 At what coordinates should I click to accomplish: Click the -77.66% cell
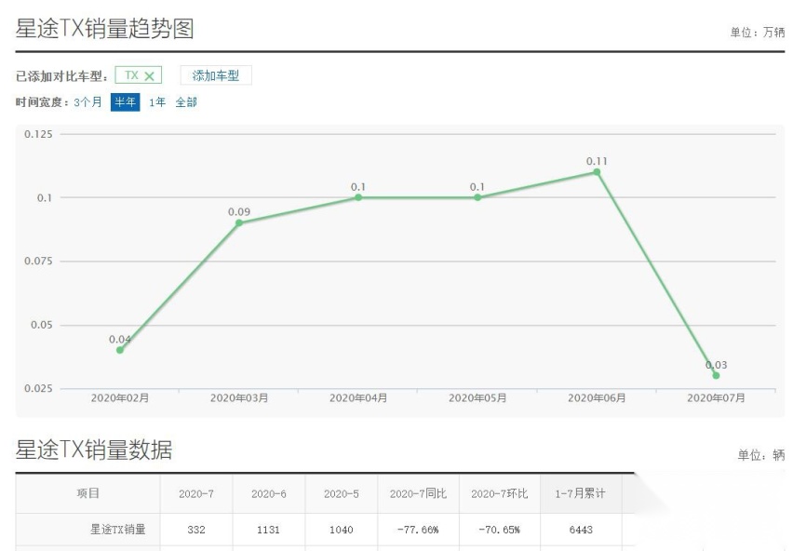(418, 530)
